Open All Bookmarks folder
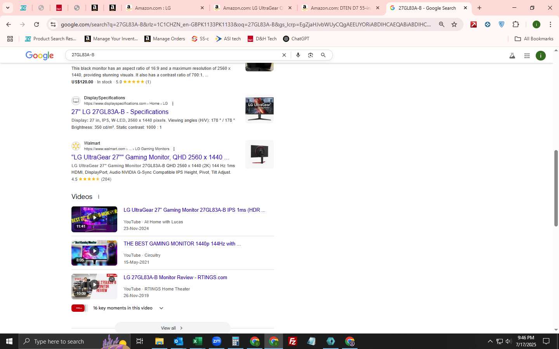This screenshot has width=559, height=349. click(x=534, y=39)
